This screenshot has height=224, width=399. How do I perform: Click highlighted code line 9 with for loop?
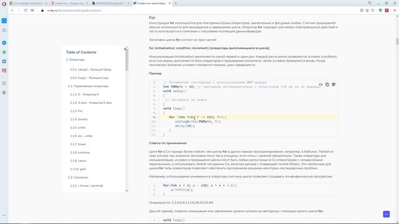pyautogui.click(x=248, y=117)
